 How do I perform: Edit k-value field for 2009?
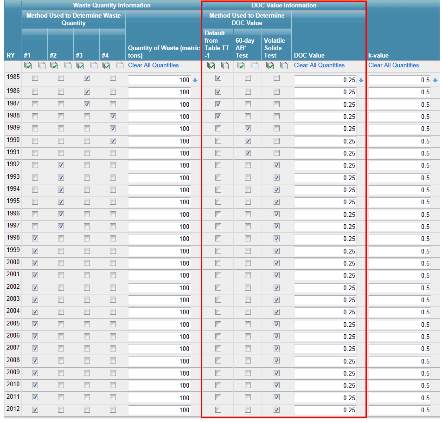pyautogui.click(x=399, y=373)
